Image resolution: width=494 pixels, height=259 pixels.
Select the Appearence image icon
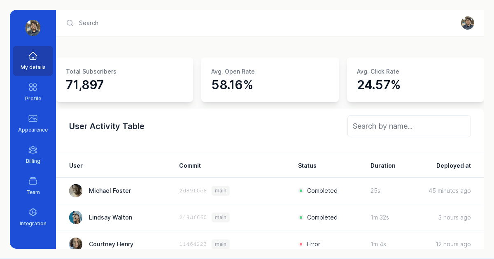tap(33, 118)
